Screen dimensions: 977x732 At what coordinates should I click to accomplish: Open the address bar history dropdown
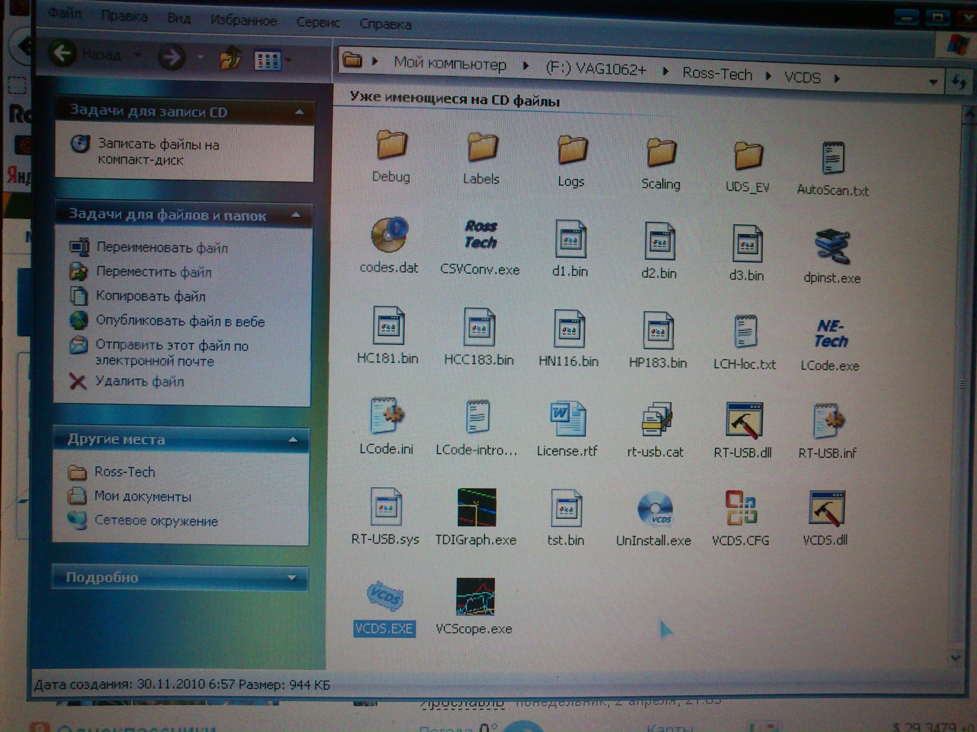click(x=933, y=82)
